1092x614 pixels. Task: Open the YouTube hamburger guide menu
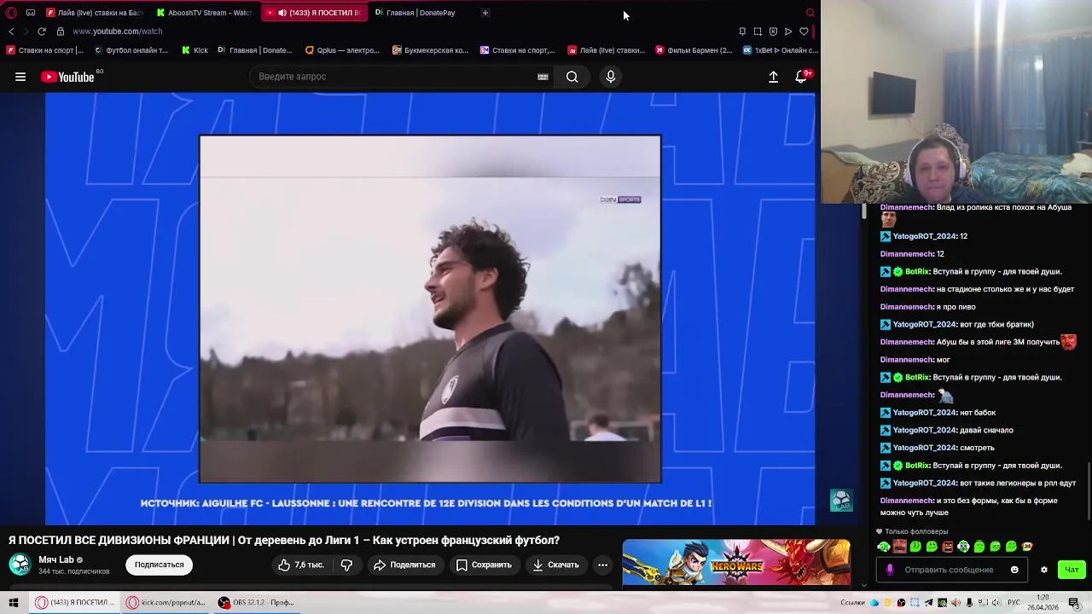point(20,77)
